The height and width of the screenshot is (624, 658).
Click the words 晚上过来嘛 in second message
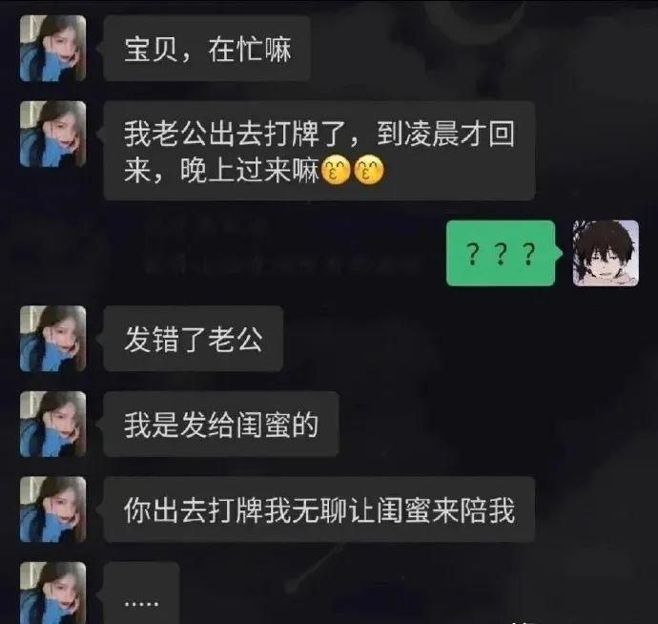249,171
